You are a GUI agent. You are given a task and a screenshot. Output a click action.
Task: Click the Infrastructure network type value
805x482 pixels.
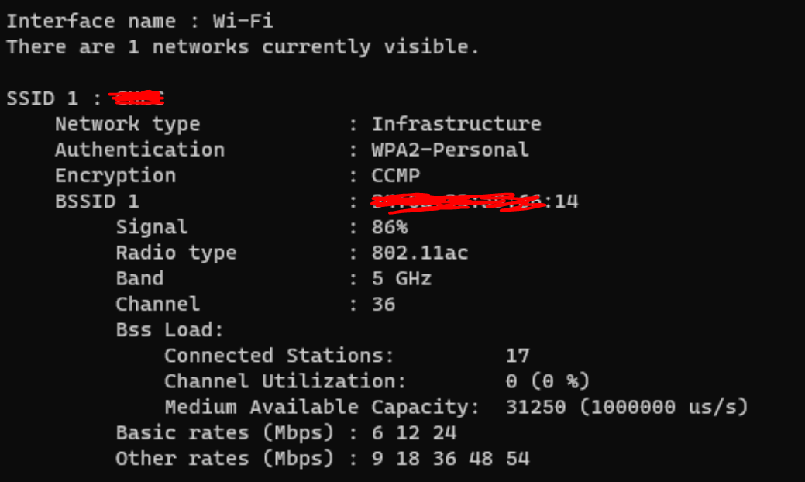456,124
